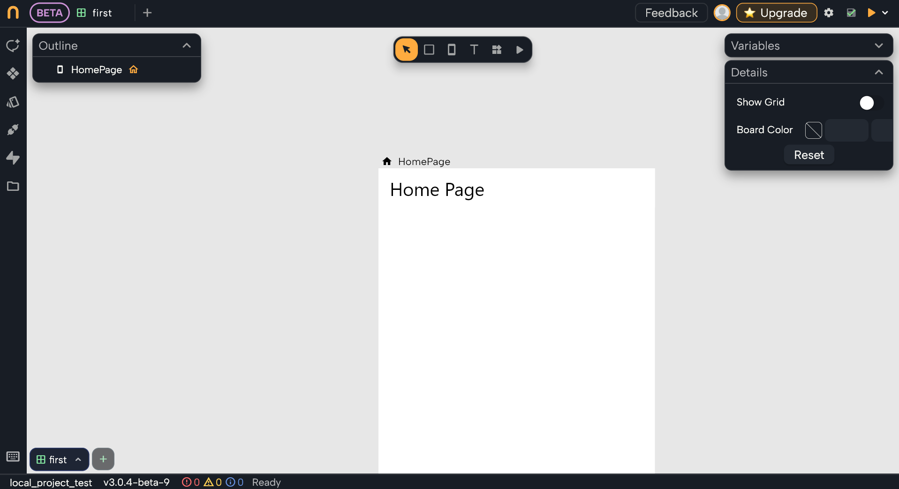The height and width of the screenshot is (489, 899).
Task: Open the settings gear icon
Action: tap(829, 13)
